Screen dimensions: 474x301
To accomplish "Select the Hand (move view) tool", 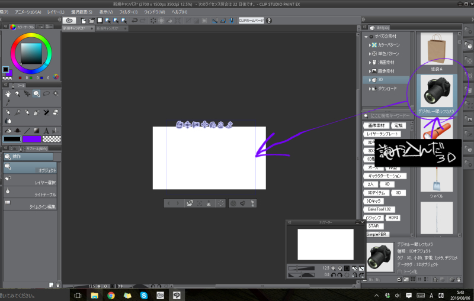I will [8, 94].
